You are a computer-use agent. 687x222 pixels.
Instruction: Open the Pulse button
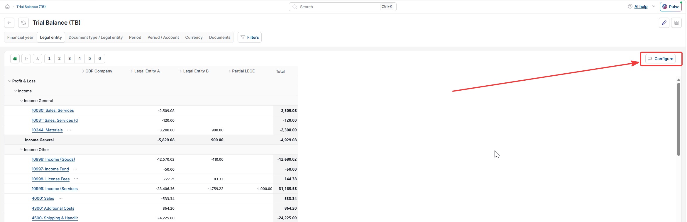point(671,6)
